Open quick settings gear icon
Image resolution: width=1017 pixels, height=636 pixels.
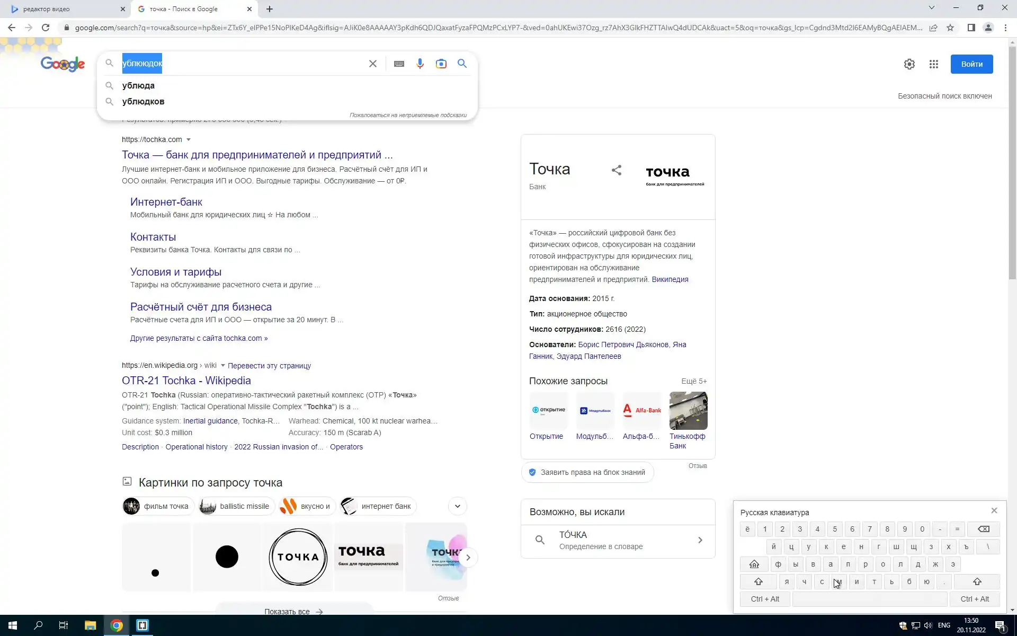coord(909,64)
